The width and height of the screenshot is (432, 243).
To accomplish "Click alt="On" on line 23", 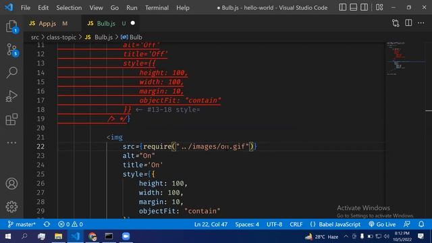I will tap(138, 156).
